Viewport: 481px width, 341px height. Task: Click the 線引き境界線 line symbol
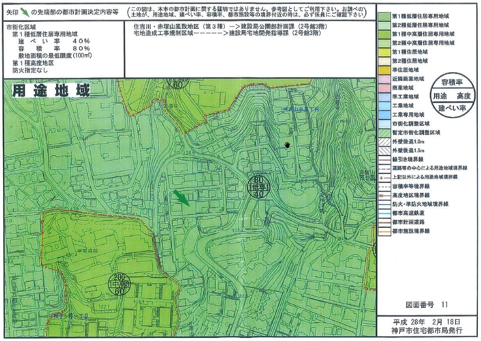pyautogui.click(x=384, y=160)
